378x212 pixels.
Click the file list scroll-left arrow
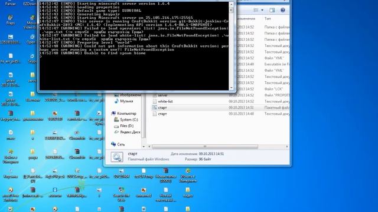(149, 147)
